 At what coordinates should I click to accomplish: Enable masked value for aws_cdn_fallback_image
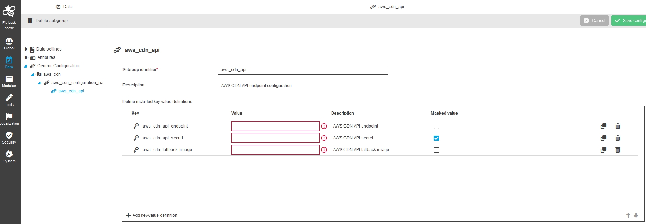point(436,150)
